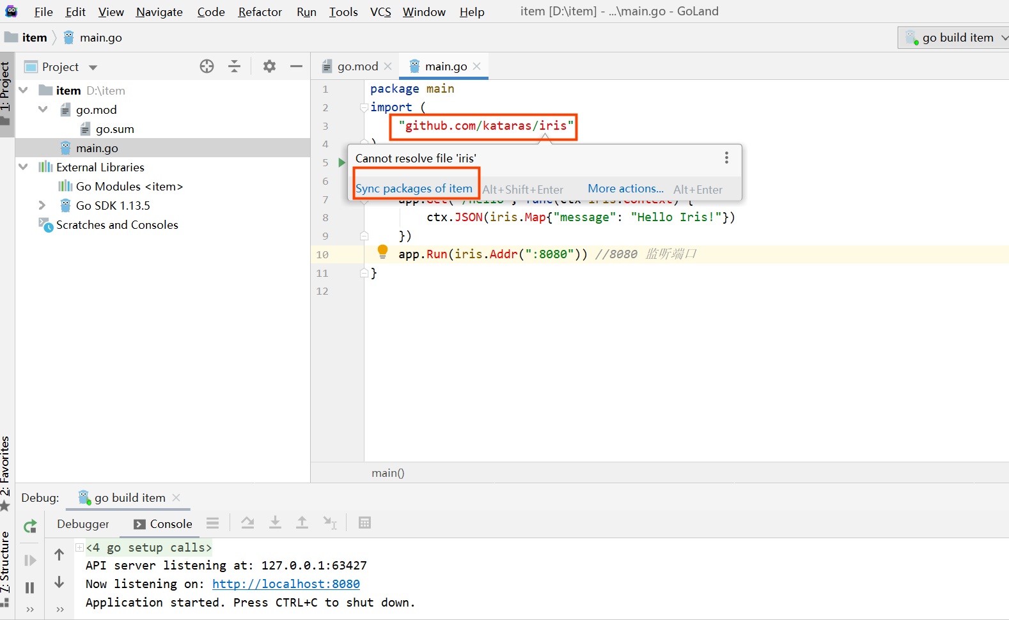The width and height of the screenshot is (1009, 620).
Task: Click the resume program icon
Action: pos(30,561)
